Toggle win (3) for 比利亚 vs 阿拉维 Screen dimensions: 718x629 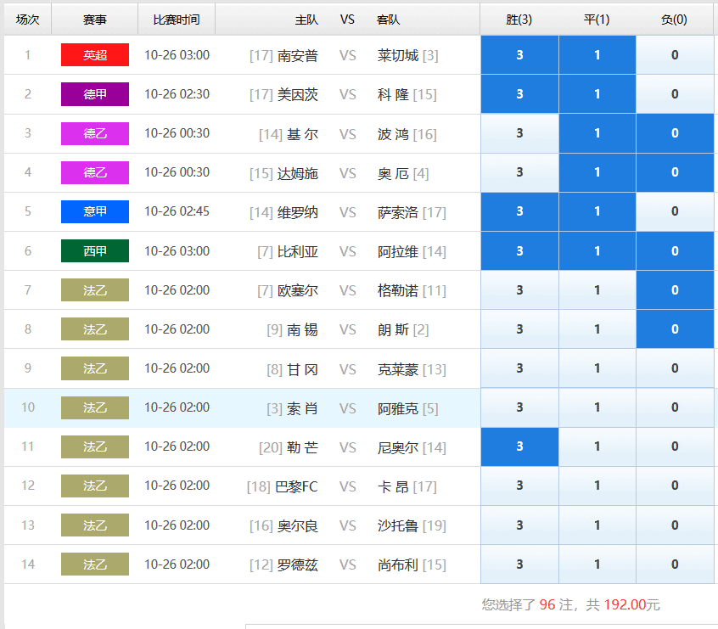(x=519, y=251)
